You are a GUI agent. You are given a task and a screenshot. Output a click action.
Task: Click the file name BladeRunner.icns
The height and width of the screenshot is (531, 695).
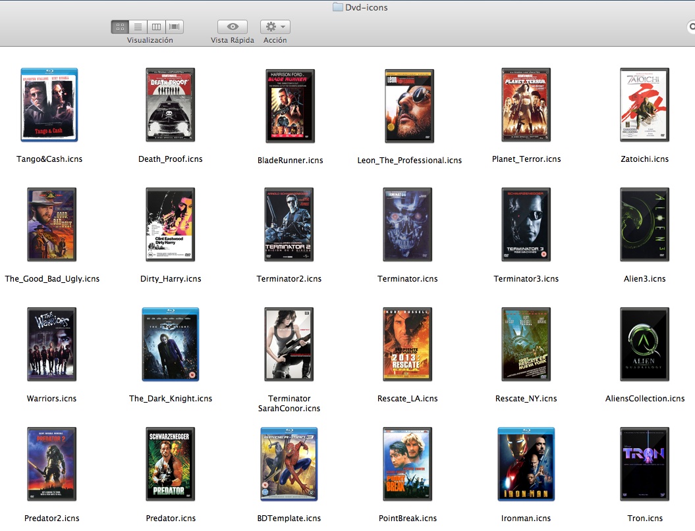[291, 161]
